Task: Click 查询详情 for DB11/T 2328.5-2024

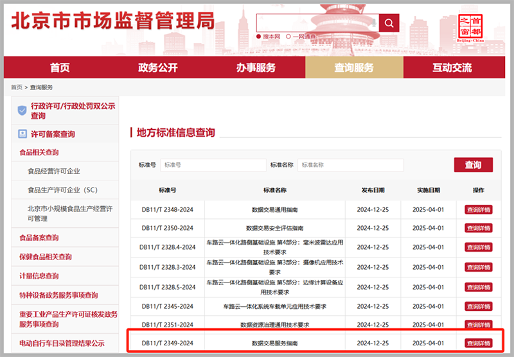Action: point(478,287)
